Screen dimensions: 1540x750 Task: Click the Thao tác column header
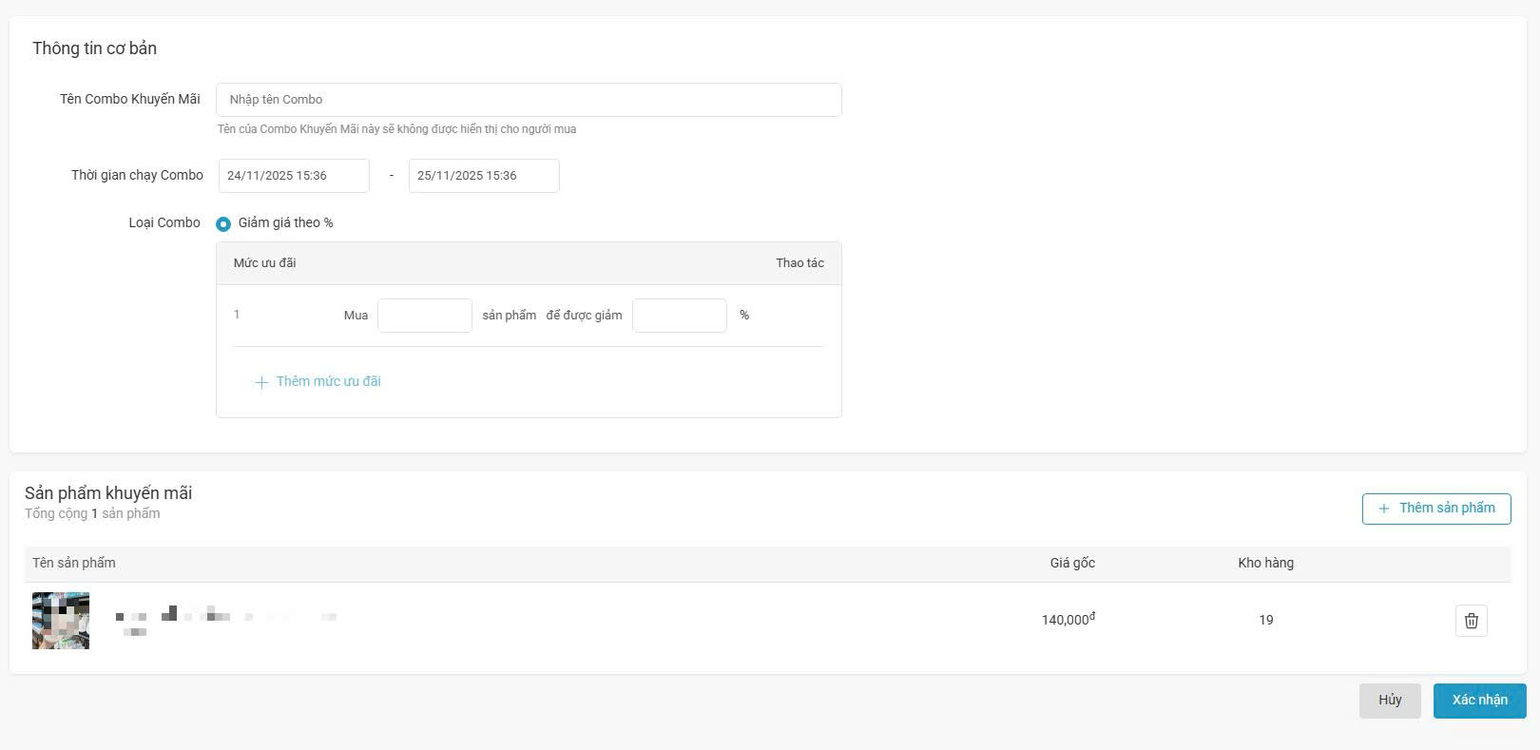click(799, 263)
